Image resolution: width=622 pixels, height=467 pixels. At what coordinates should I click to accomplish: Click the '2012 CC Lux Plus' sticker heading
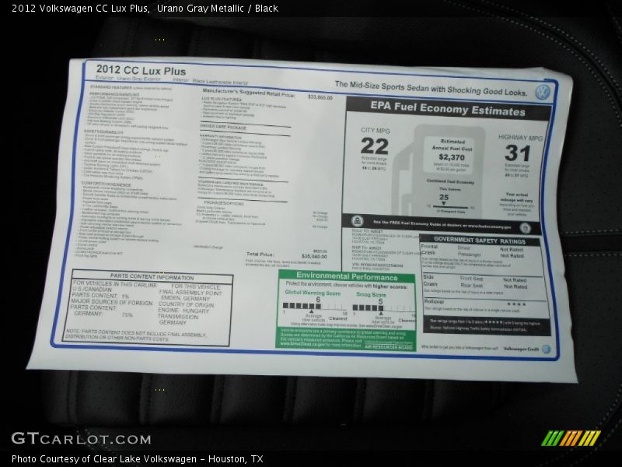141,70
